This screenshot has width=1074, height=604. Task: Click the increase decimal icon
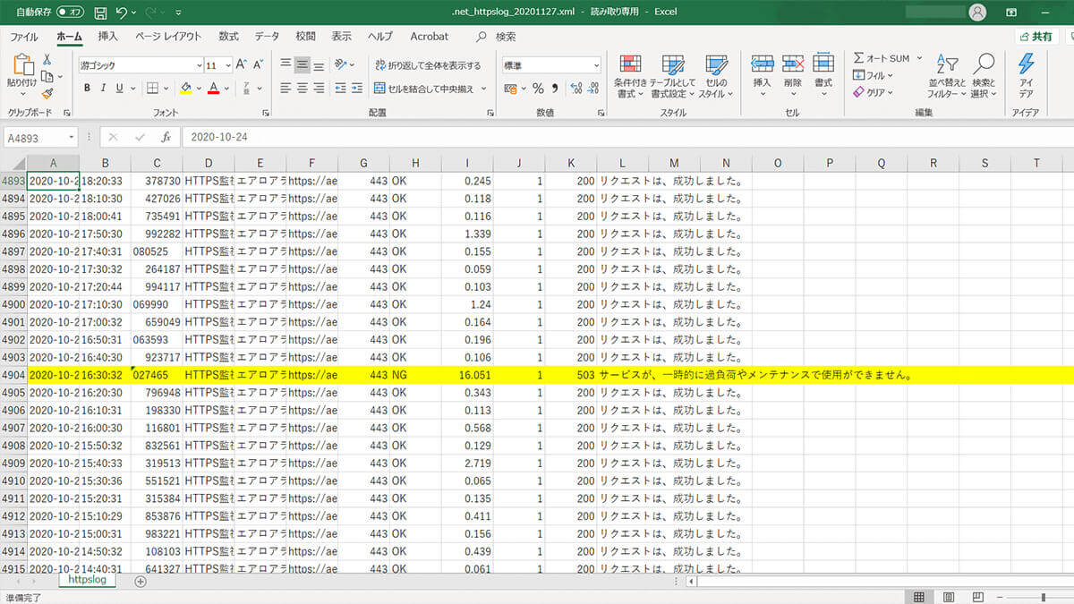pyautogui.click(x=575, y=89)
